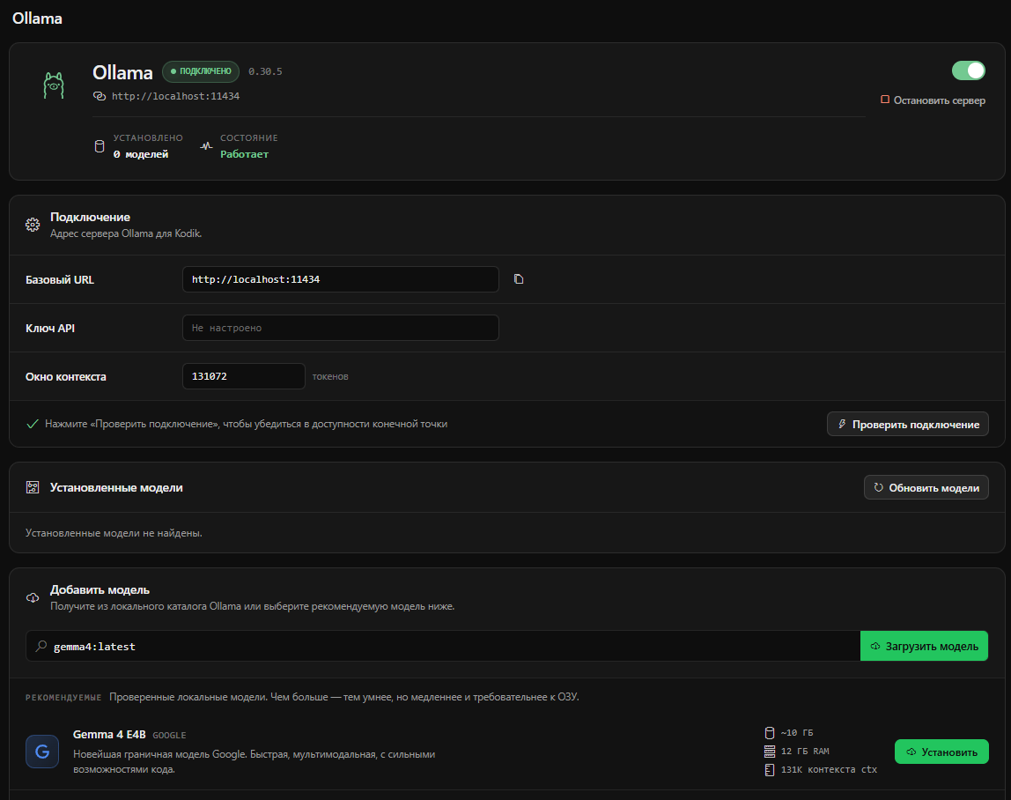Click the Проверить подключение button

pos(908,424)
